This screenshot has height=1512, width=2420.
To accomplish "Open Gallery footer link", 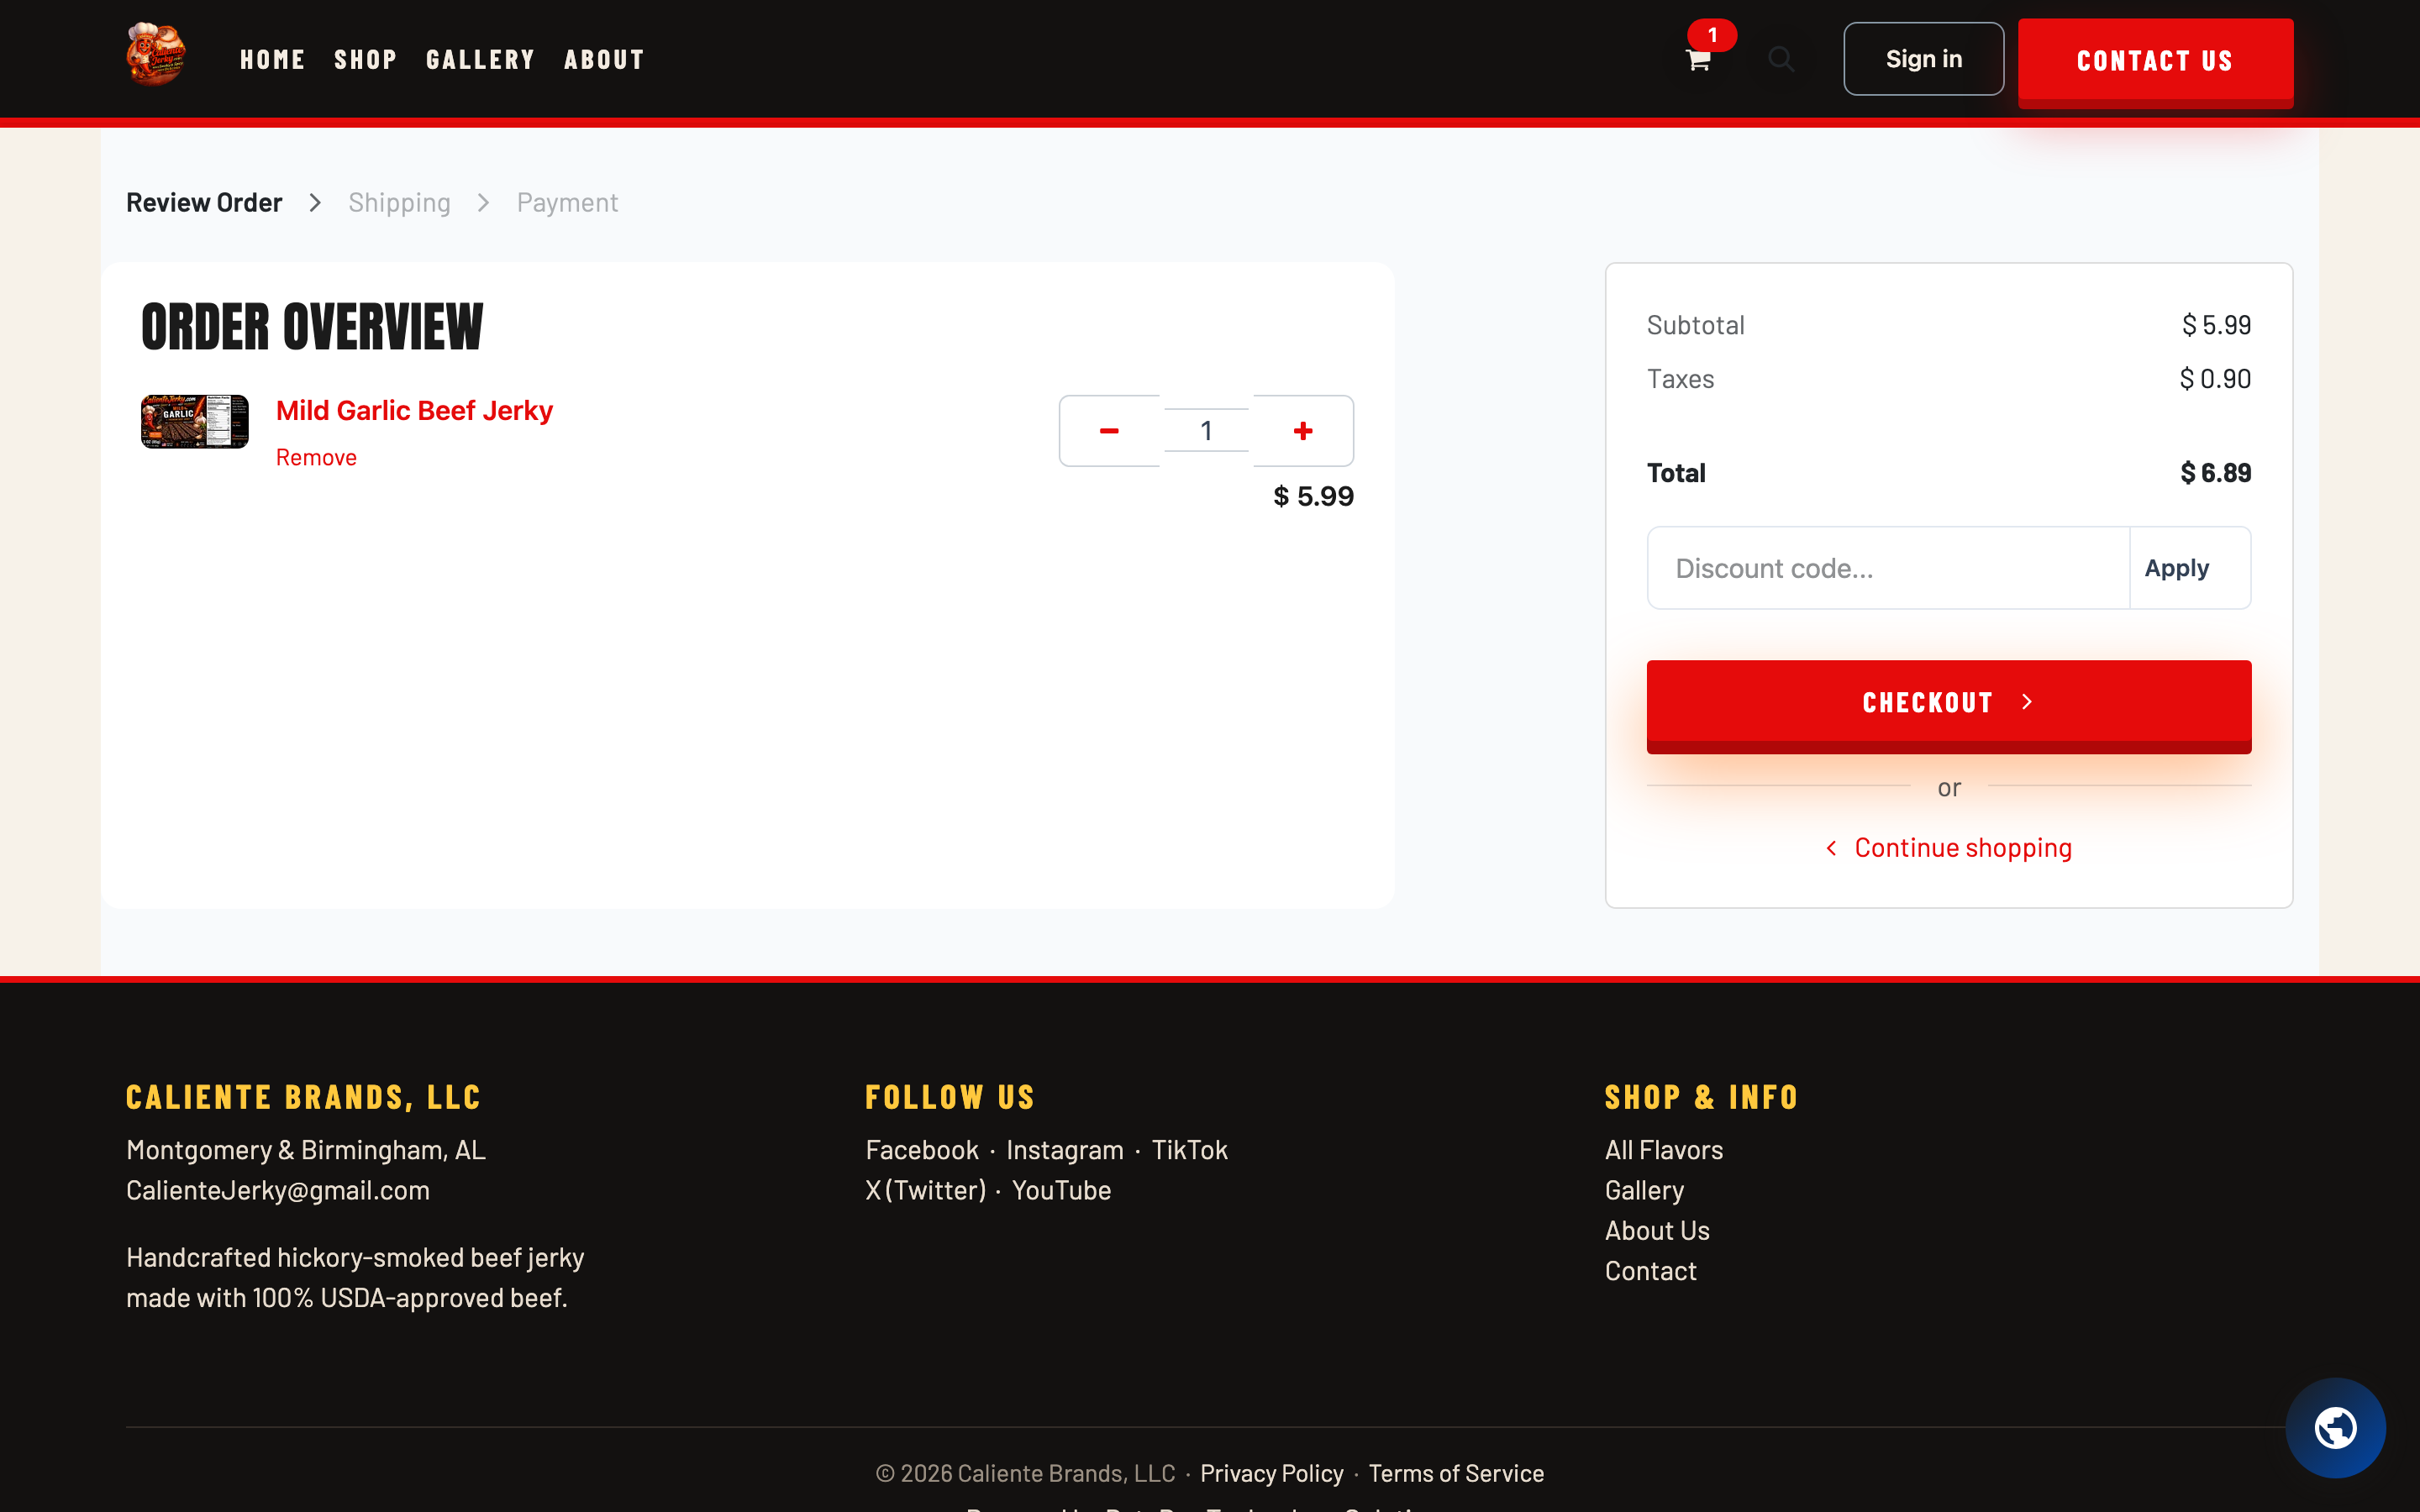I will click(1644, 1190).
